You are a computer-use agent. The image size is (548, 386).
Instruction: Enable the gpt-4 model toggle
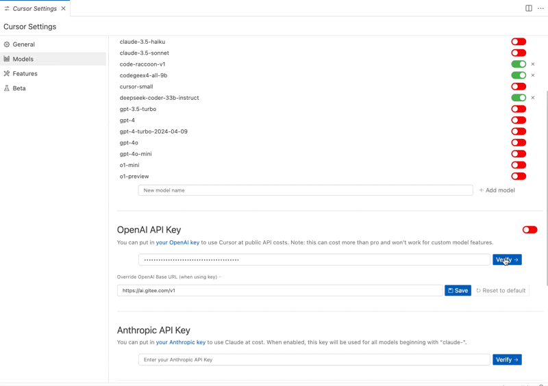[x=519, y=120]
